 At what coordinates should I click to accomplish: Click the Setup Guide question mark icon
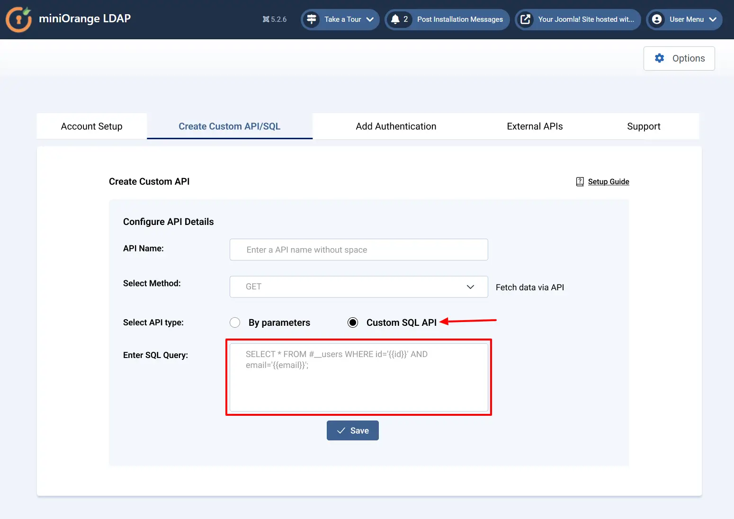point(580,182)
